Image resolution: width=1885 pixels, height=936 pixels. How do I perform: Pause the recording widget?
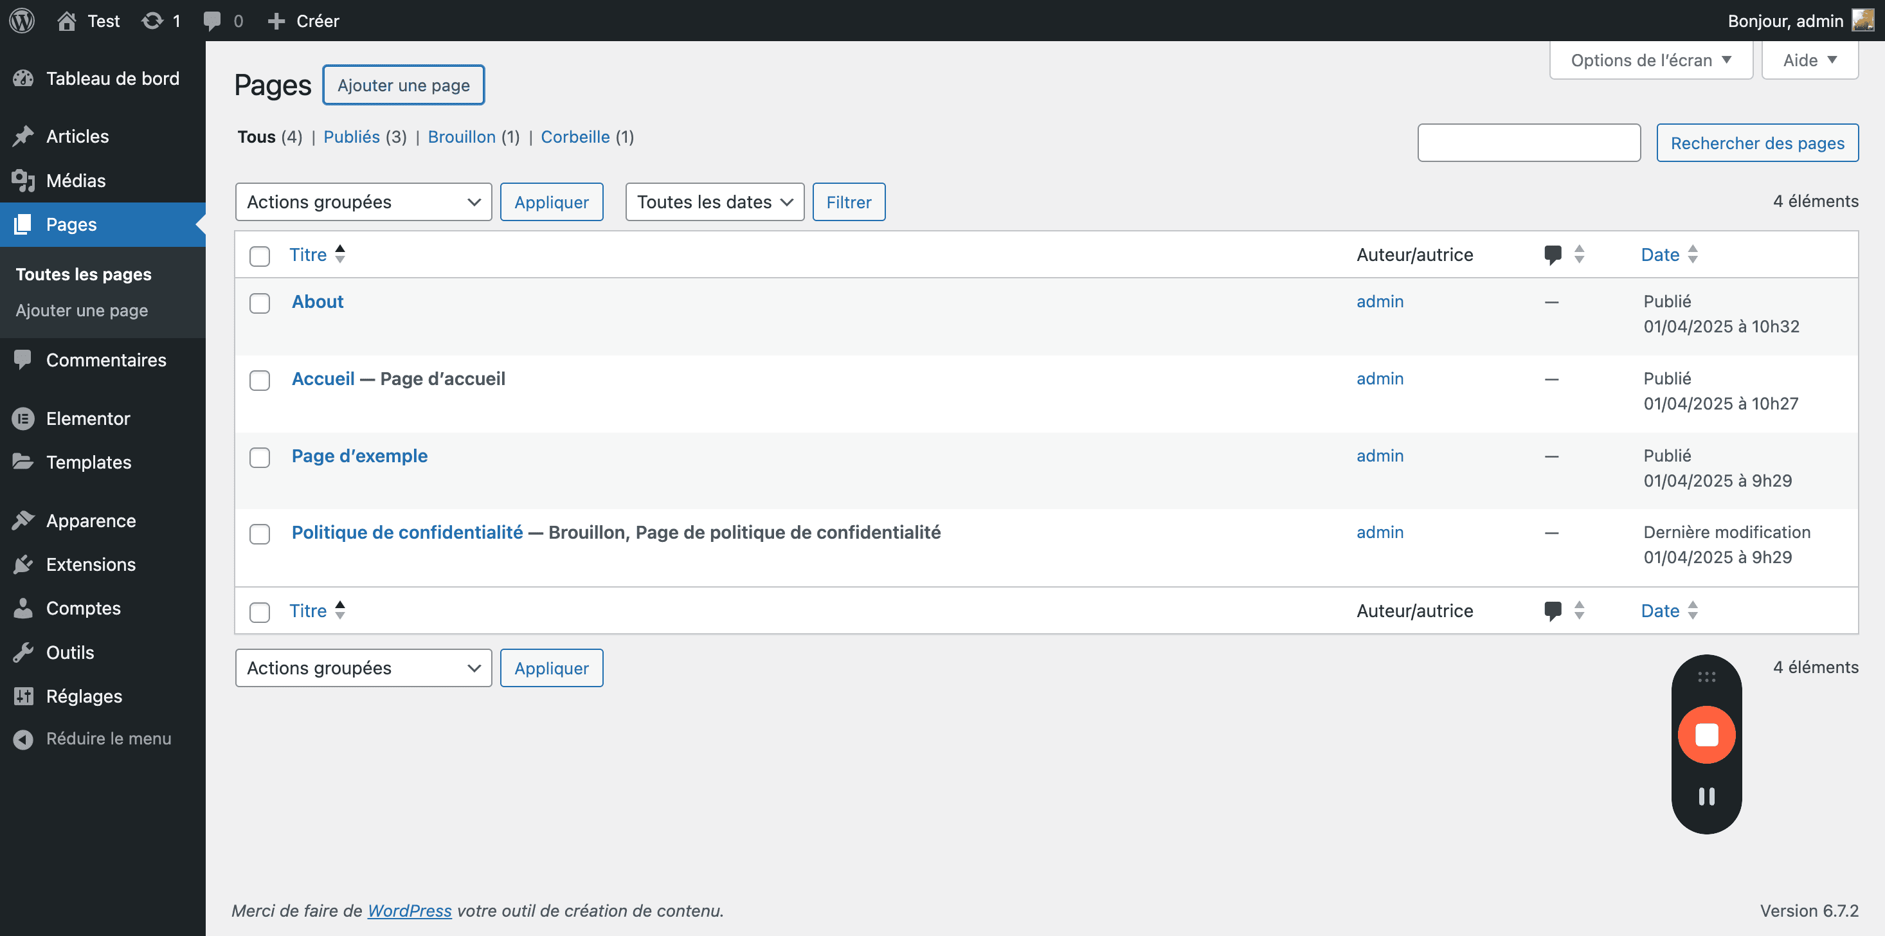(x=1706, y=797)
